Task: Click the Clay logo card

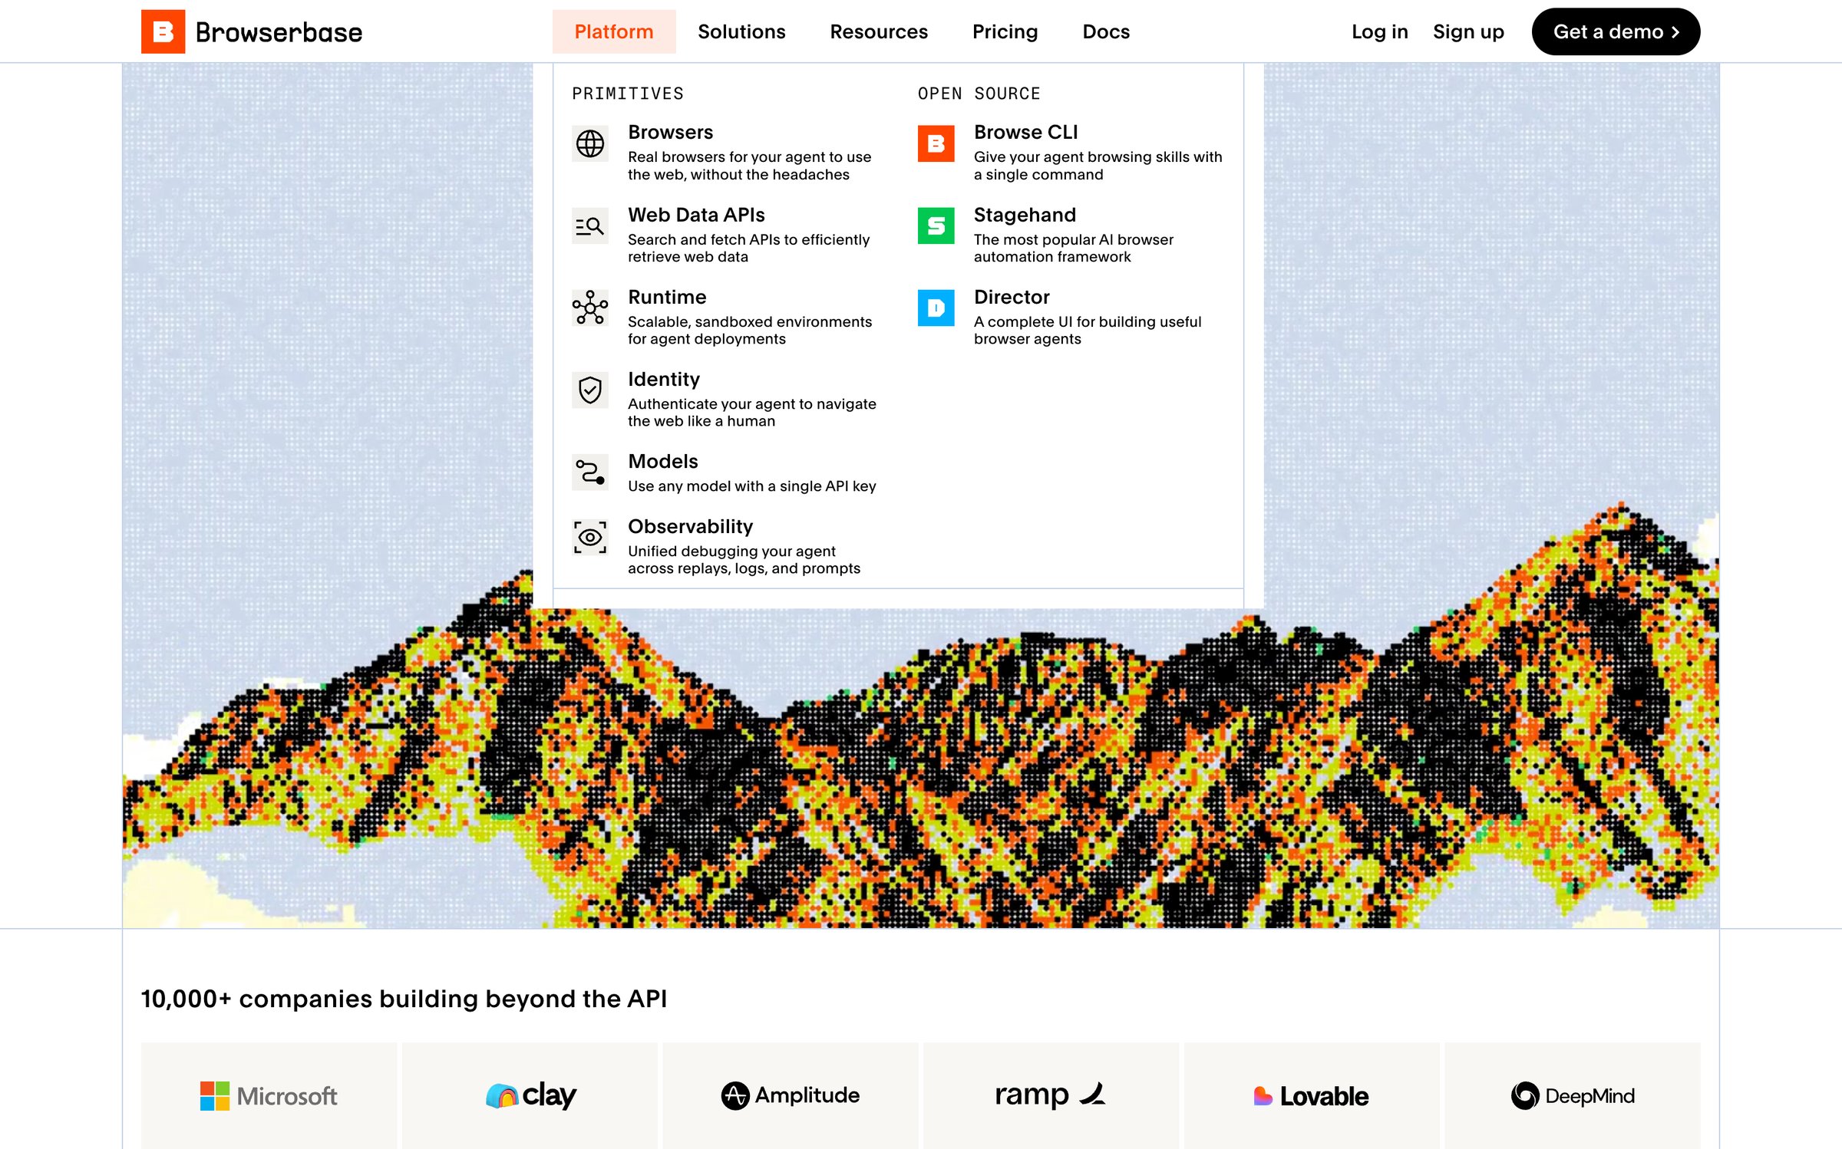Action: (x=530, y=1095)
